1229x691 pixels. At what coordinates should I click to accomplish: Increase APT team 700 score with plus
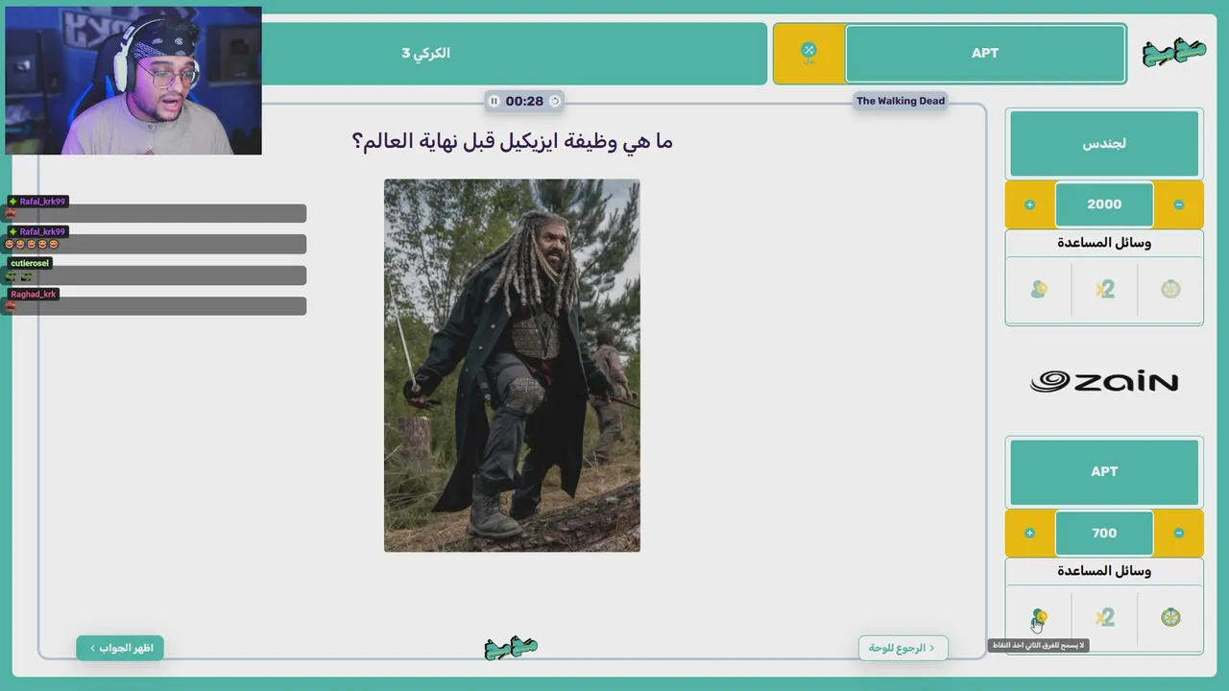click(1029, 533)
